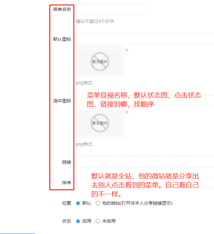
Task: Click the 状态 label
Action: [66, 221]
